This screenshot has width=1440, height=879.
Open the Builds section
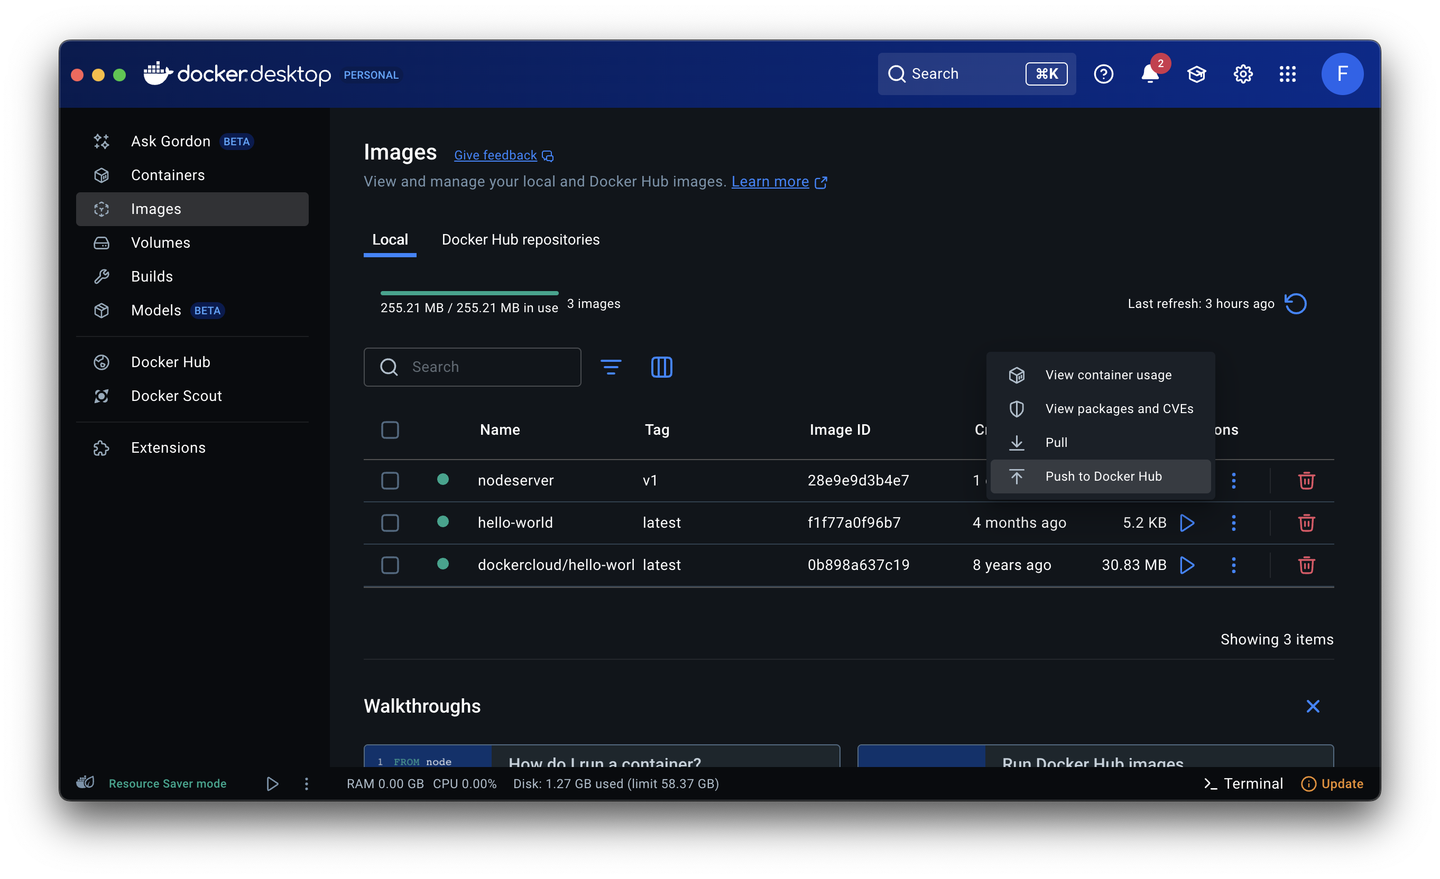click(x=192, y=276)
